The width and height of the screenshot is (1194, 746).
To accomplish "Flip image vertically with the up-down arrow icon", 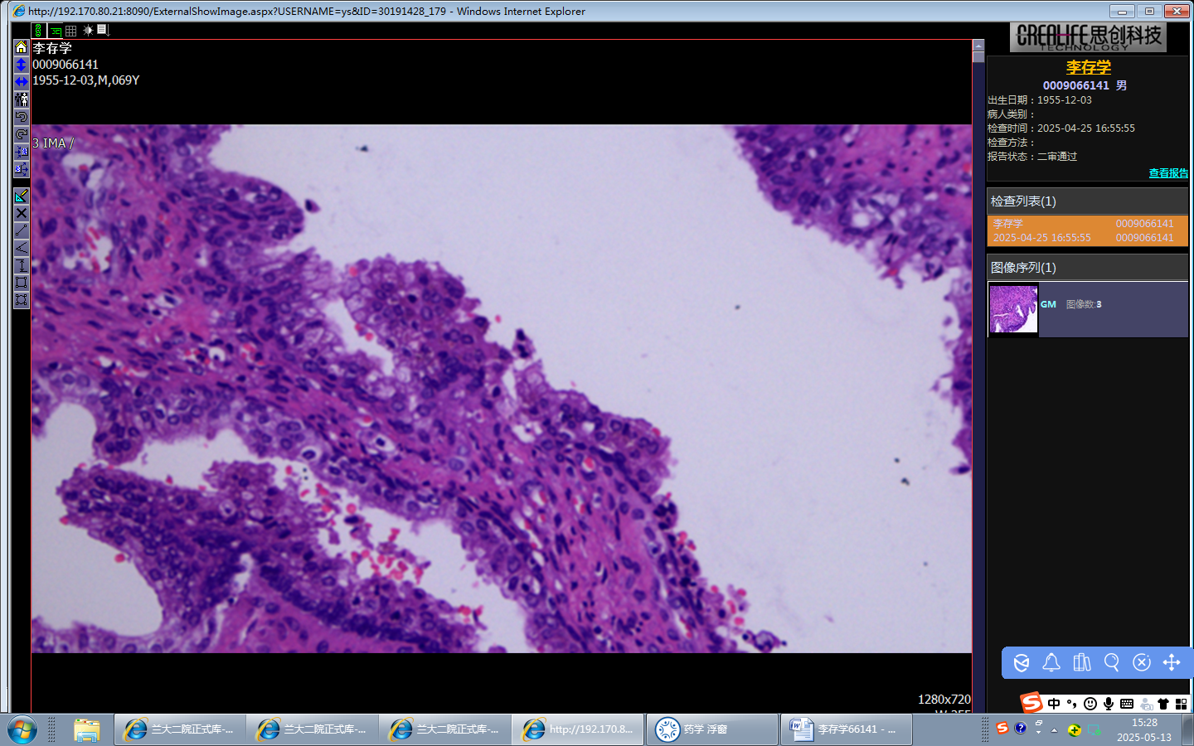I will pyautogui.click(x=22, y=65).
